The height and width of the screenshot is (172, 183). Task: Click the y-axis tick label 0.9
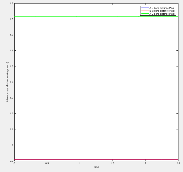click(11, 161)
